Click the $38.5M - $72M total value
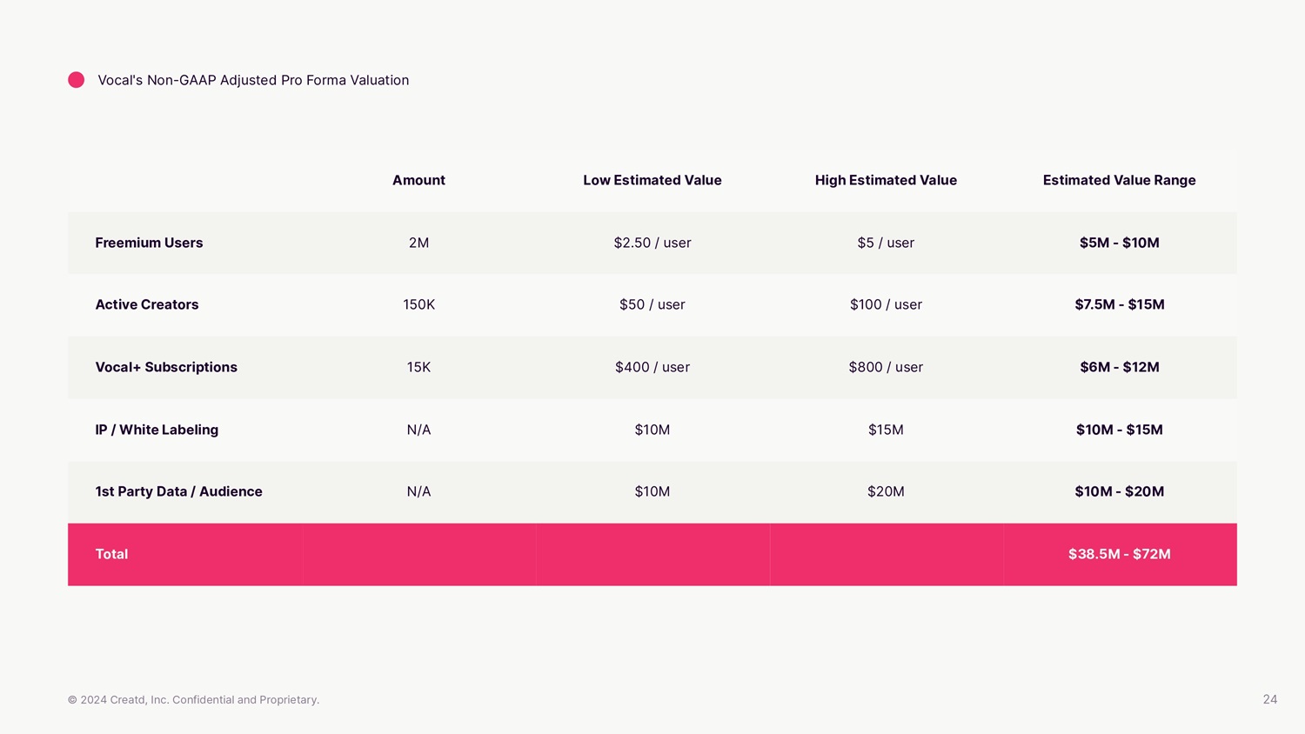The height and width of the screenshot is (734, 1305). pos(1119,554)
